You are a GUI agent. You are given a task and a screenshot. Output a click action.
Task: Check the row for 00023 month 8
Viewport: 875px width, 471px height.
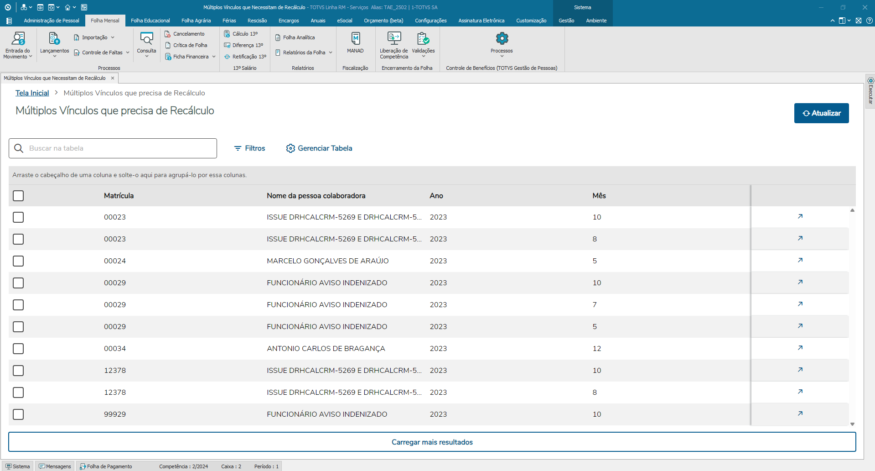coord(18,239)
